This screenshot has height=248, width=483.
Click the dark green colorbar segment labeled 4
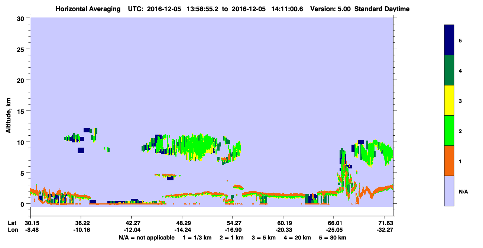[x=449, y=70]
